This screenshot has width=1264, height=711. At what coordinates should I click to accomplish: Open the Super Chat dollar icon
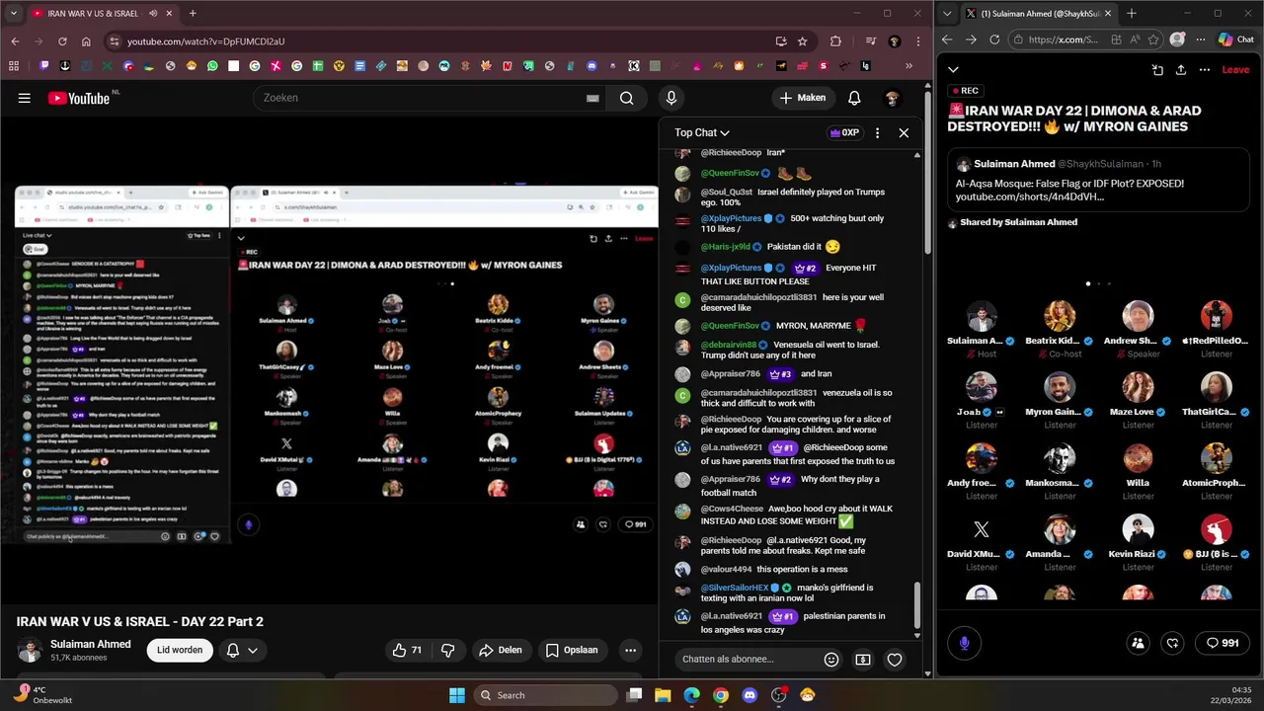point(863,660)
